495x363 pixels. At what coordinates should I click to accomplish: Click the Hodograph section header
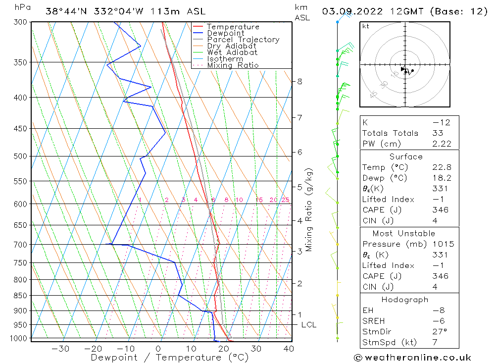coord(405,300)
